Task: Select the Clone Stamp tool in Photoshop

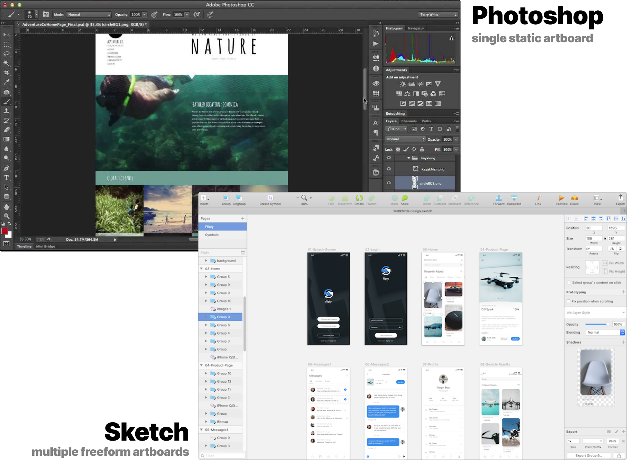Action: (7, 111)
